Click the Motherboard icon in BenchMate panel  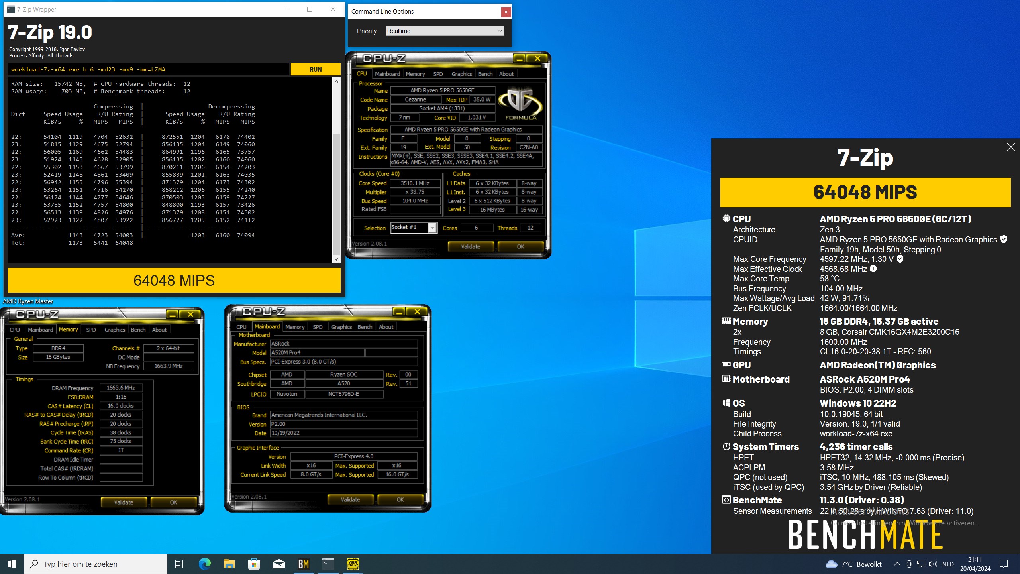coord(726,379)
